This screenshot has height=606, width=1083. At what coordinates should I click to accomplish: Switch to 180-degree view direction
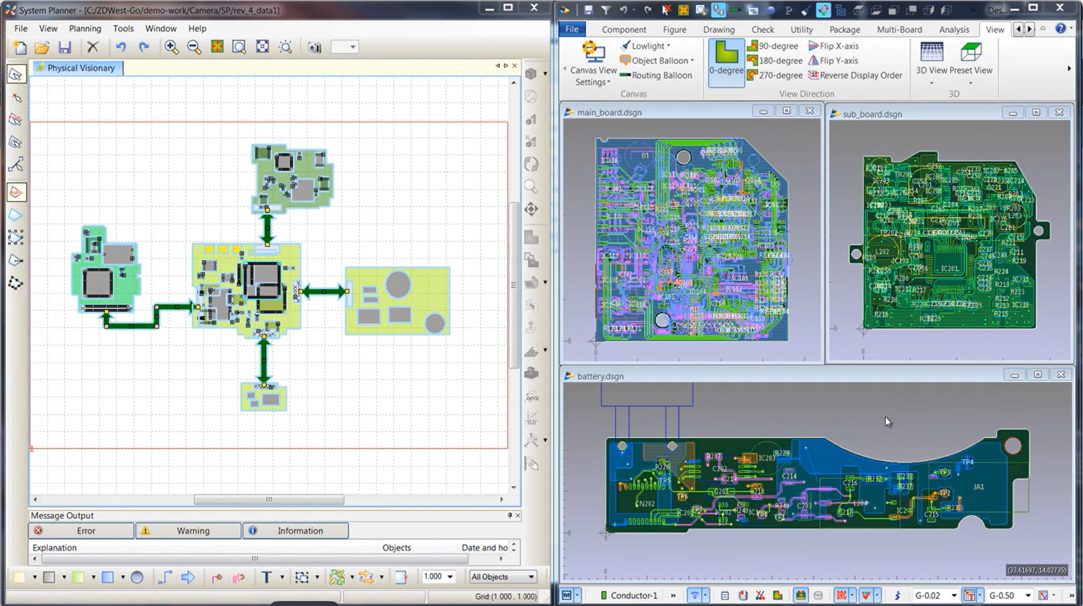(775, 61)
